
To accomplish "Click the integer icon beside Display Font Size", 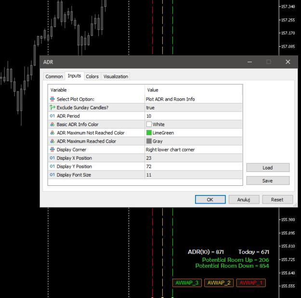I will tap(52, 175).
